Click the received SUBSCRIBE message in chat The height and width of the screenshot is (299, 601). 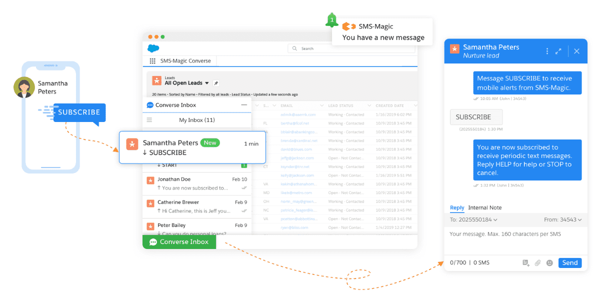[x=476, y=117]
